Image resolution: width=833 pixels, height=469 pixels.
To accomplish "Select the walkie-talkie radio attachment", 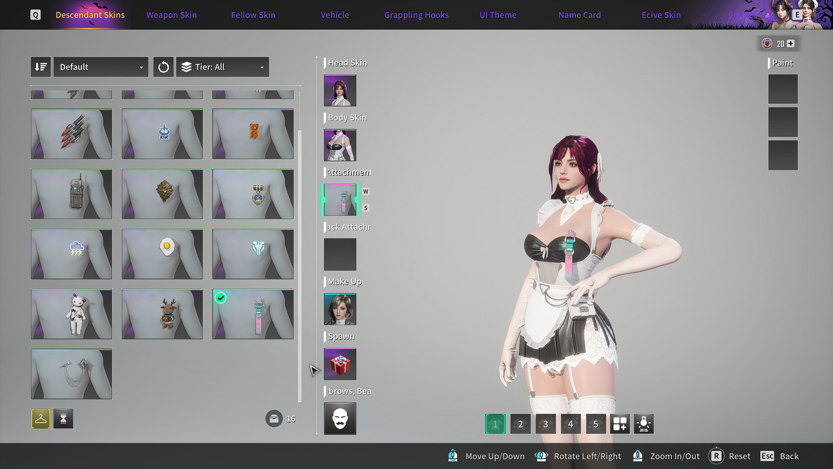I will click(x=72, y=194).
